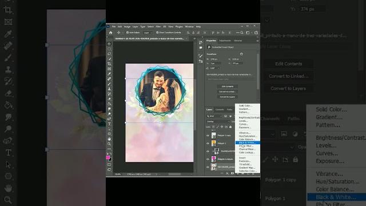Choose Invert in the adjustment popup menu

coord(248,158)
